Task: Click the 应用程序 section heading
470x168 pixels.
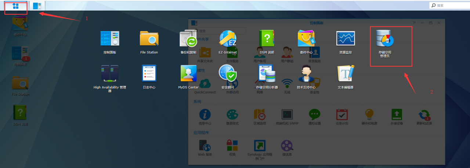Action: point(201,132)
